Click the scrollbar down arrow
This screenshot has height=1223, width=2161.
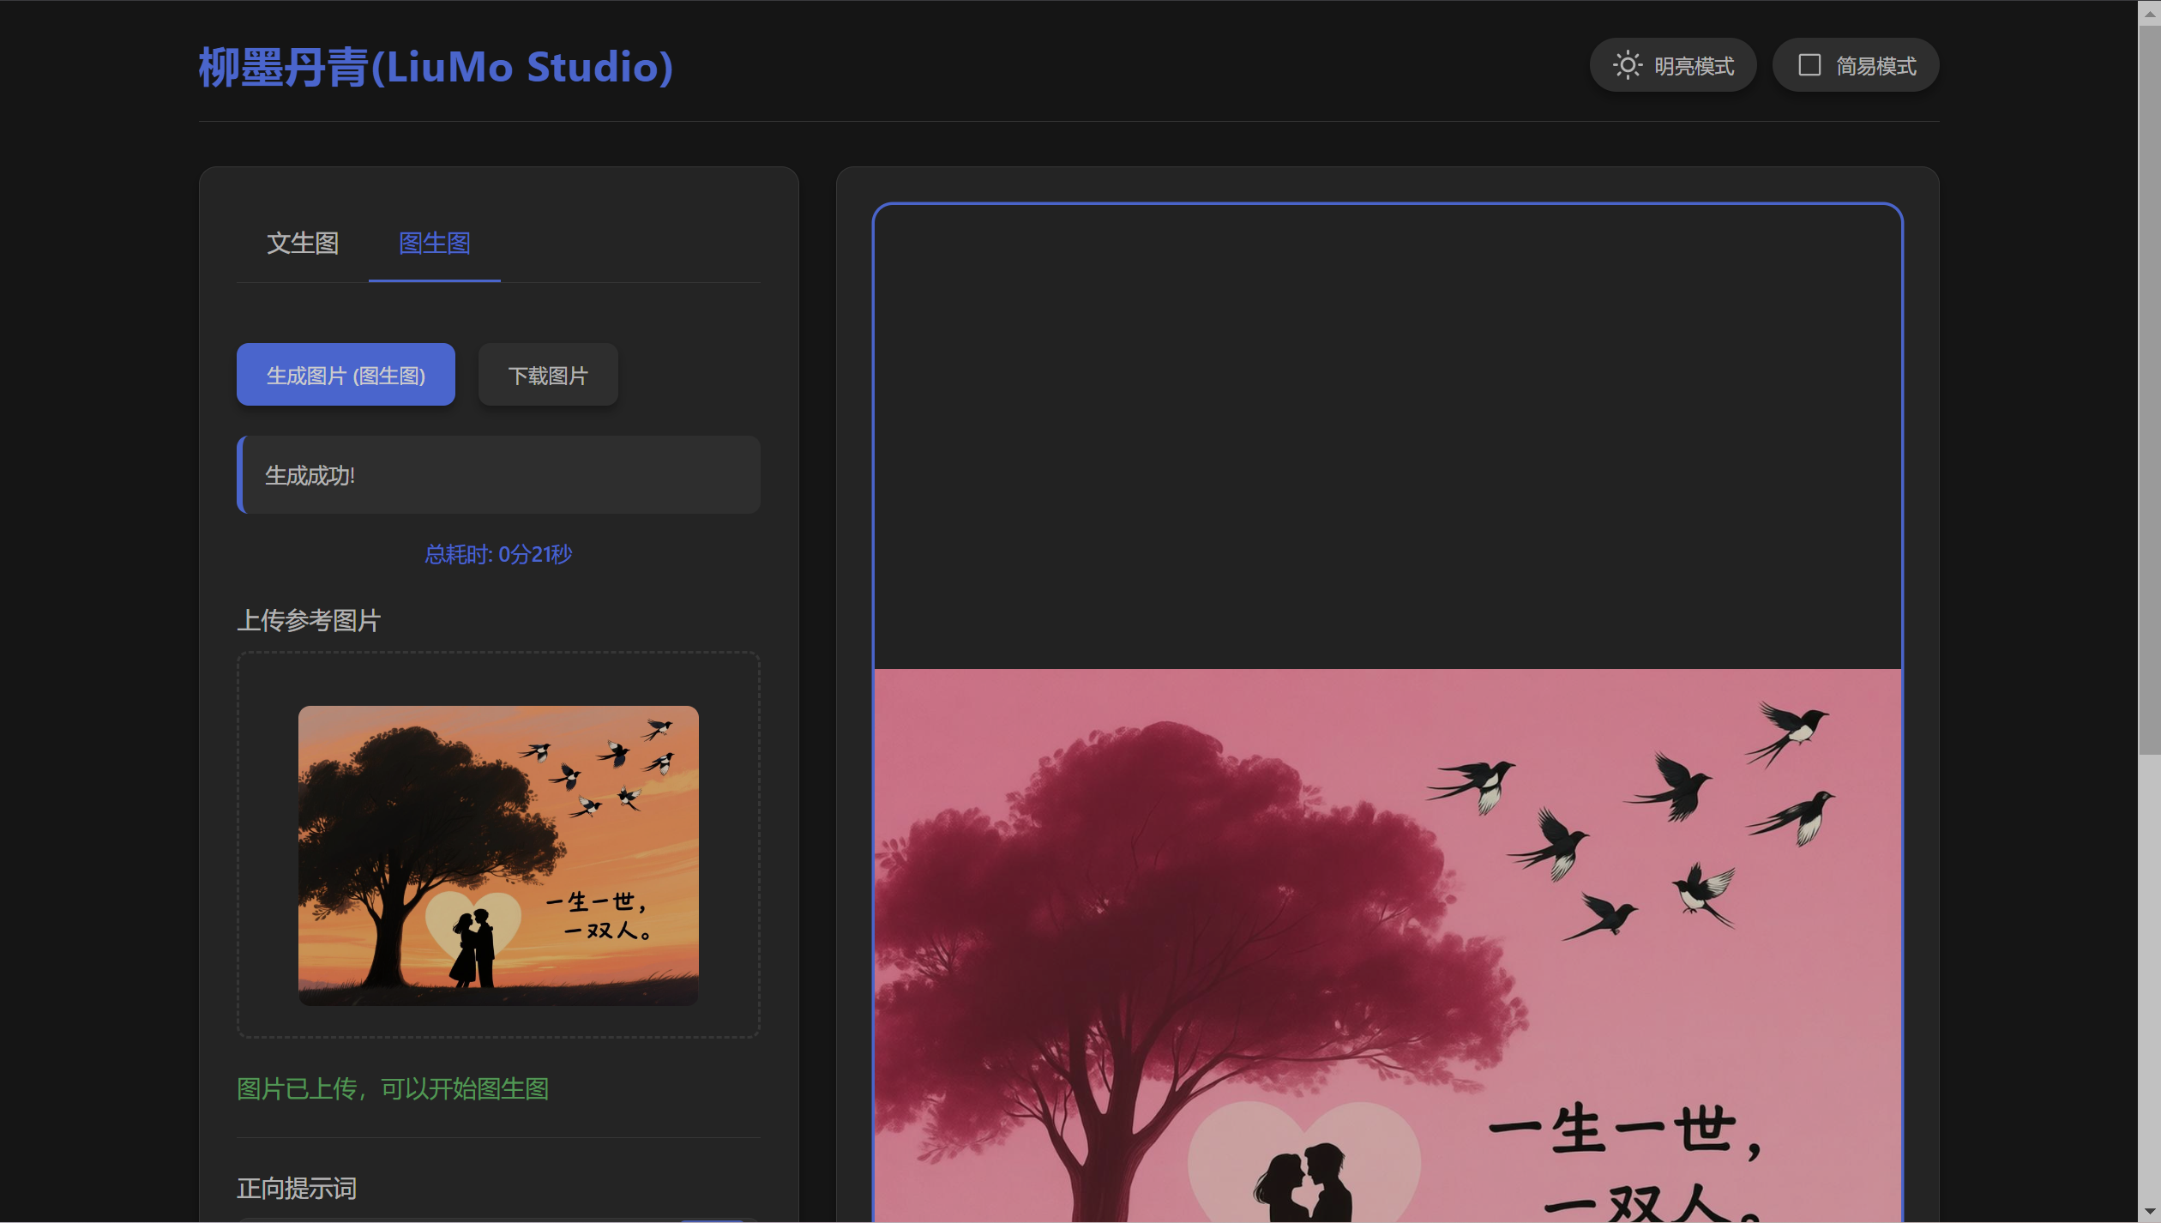coord(2149,1212)
